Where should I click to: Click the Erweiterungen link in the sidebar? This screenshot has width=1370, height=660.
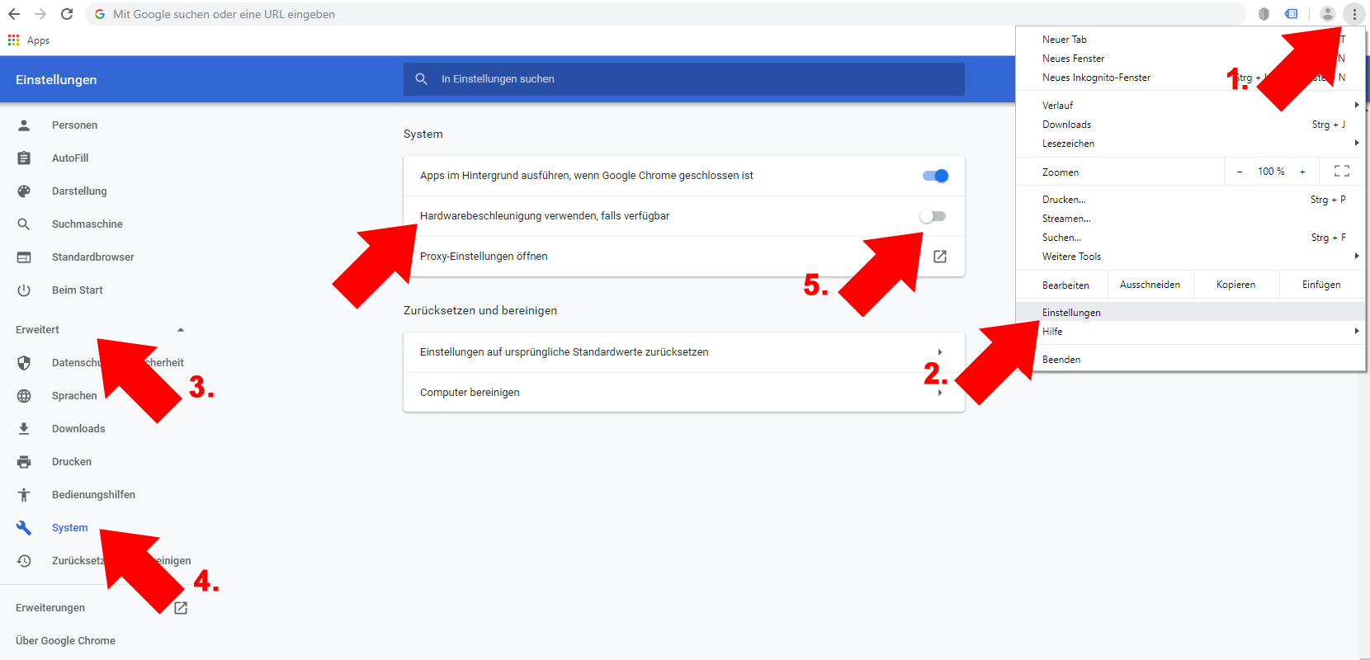pyautogui.click(x=50, y=608)
